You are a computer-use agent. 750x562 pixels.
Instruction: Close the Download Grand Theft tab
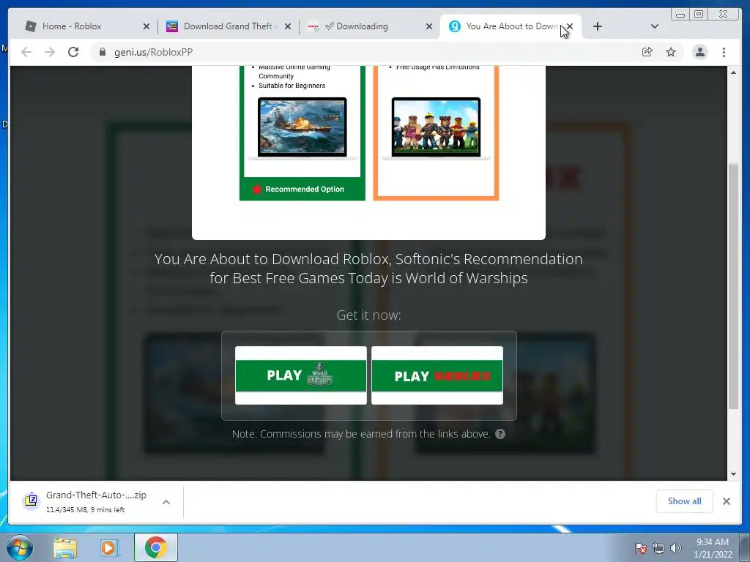[287, 27]
